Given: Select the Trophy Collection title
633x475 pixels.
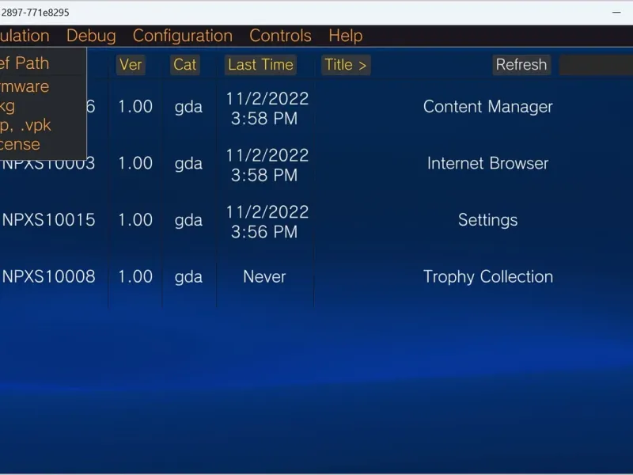Looking at the screenshot, I should 487,276.
